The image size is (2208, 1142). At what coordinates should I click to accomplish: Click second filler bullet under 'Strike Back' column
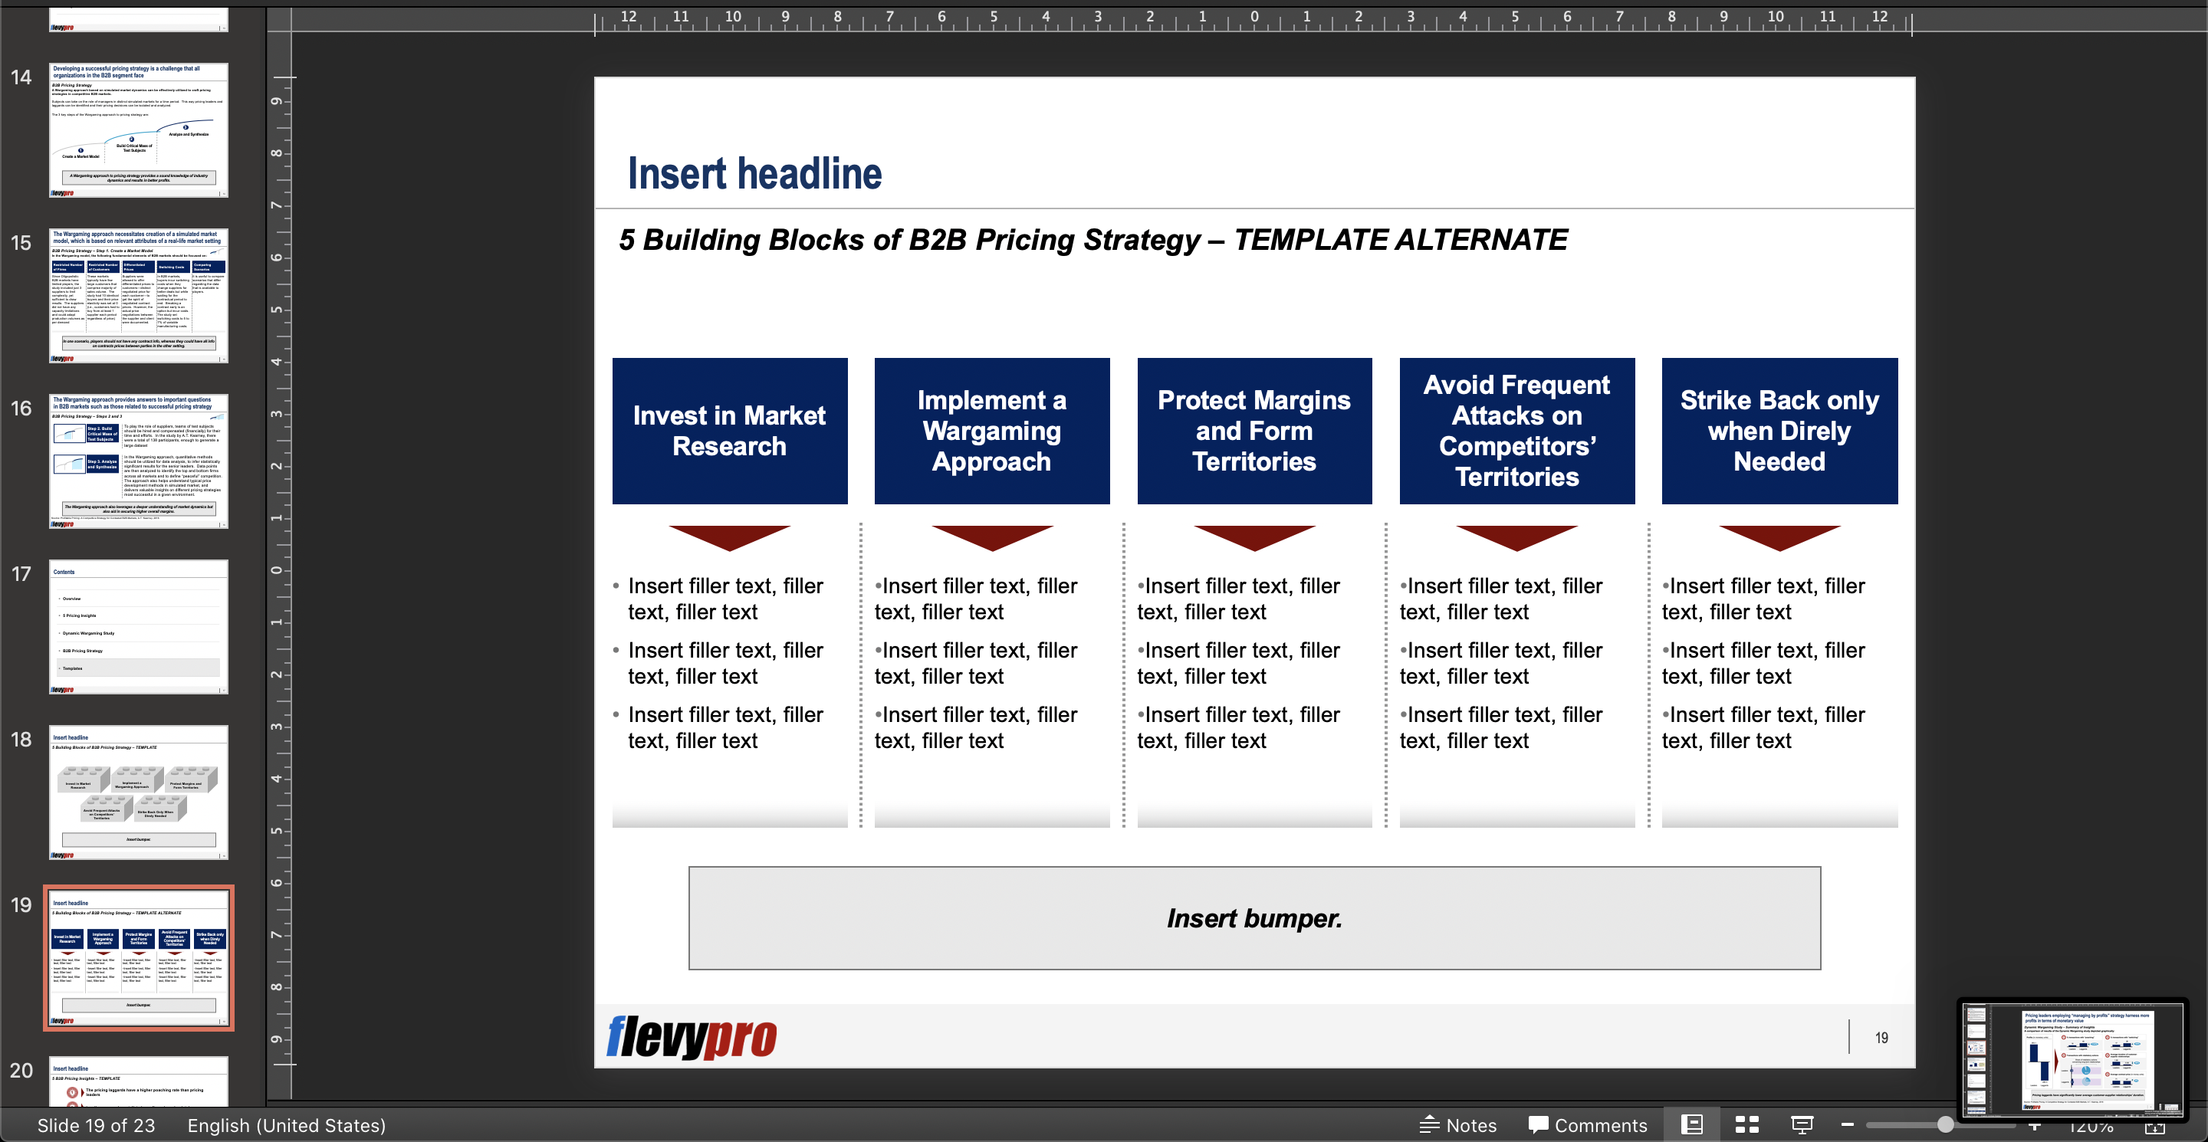[1763, 663]
